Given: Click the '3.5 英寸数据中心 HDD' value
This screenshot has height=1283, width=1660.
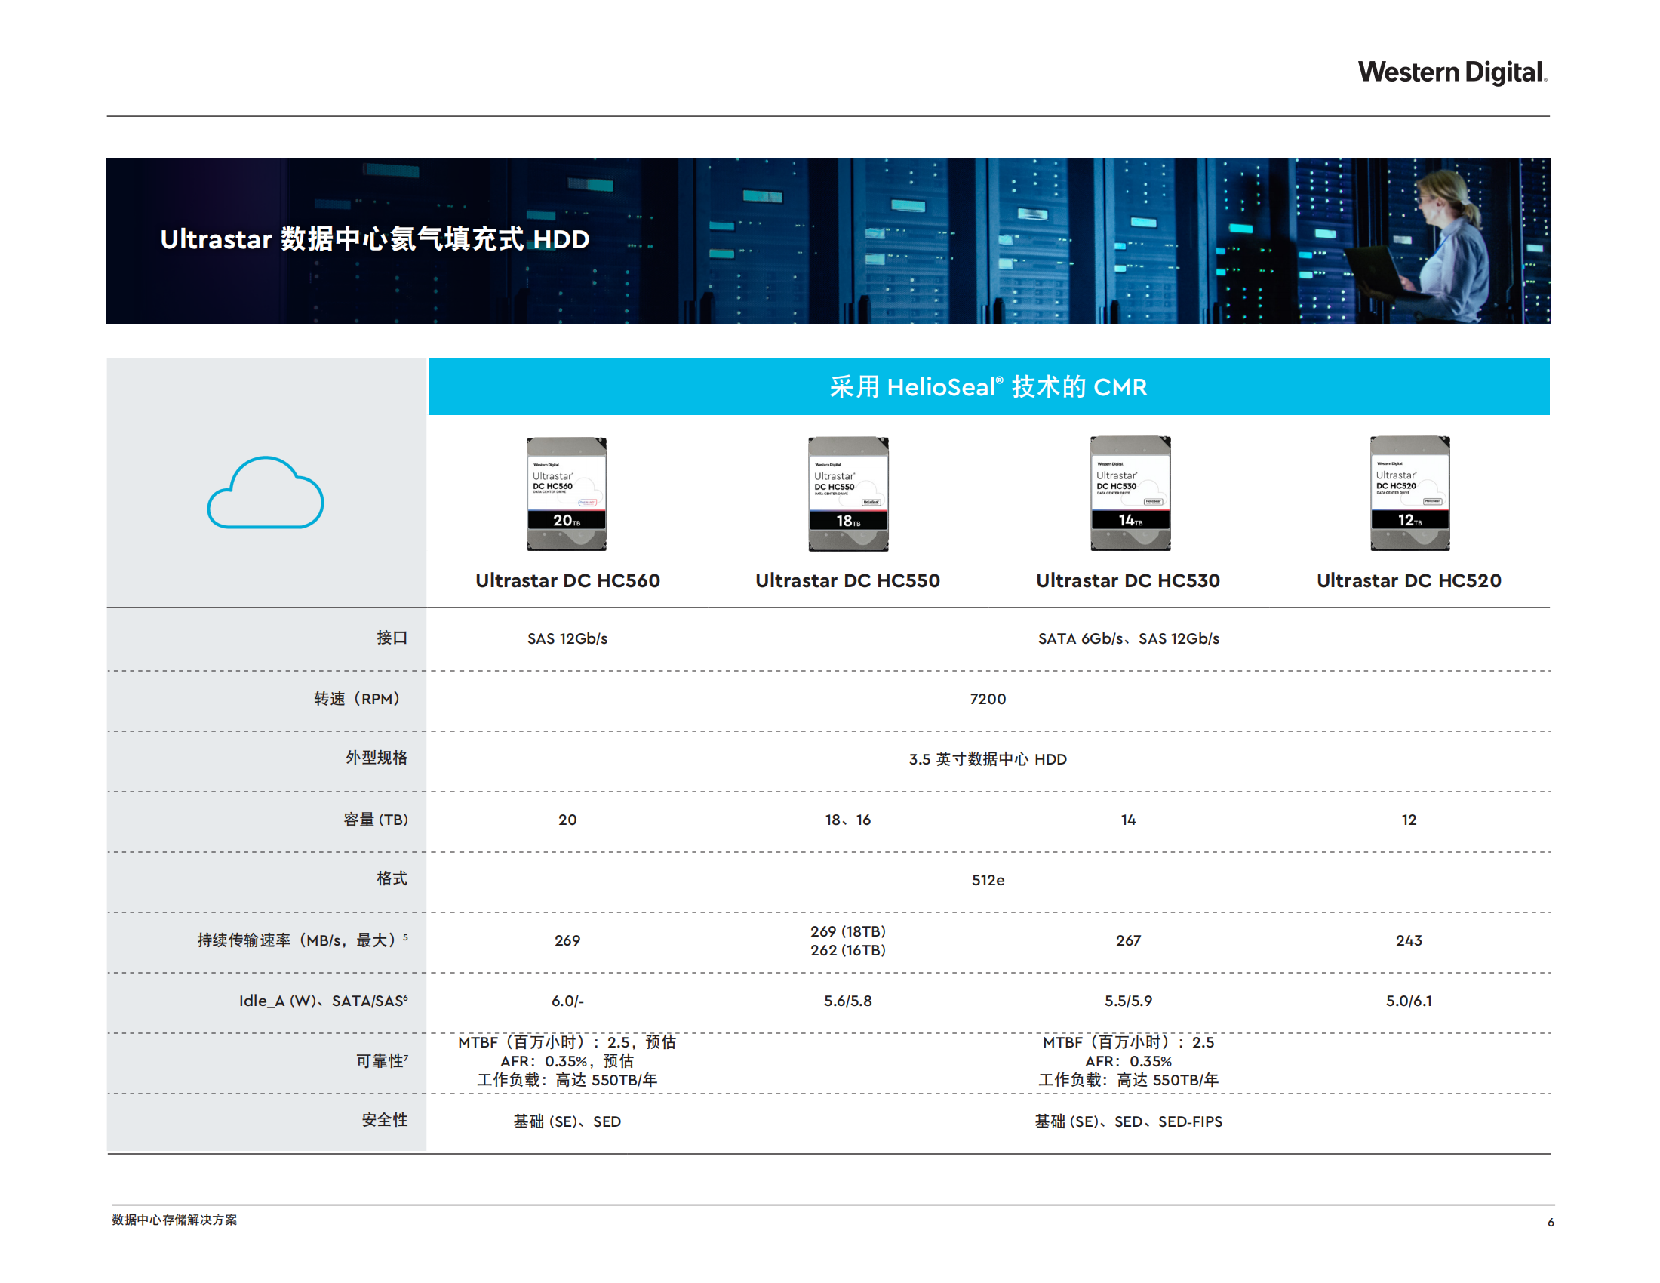Looking at the screenshot, I should (x=988, y=759).
